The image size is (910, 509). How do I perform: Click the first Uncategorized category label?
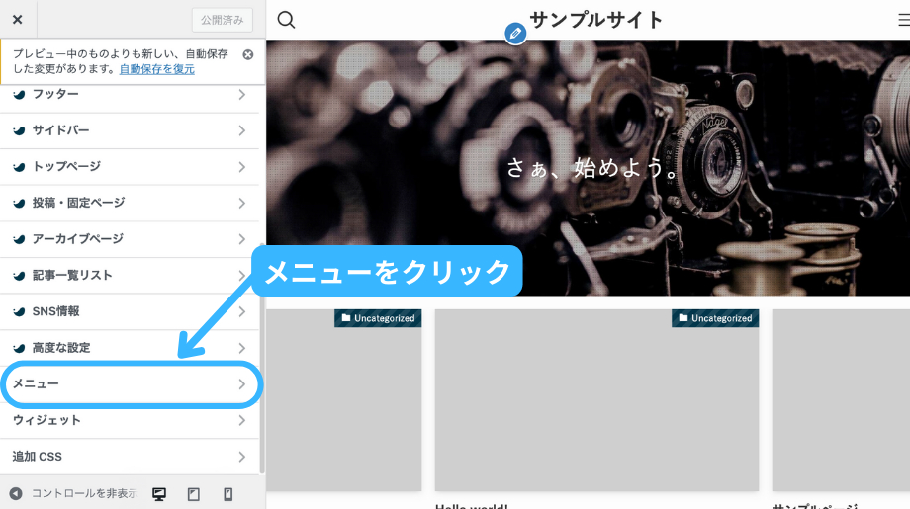[x=378, y=318]
